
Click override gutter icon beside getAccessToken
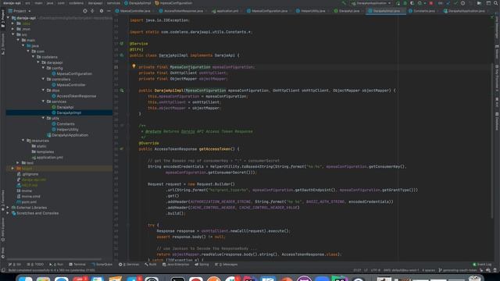(122, 149)
